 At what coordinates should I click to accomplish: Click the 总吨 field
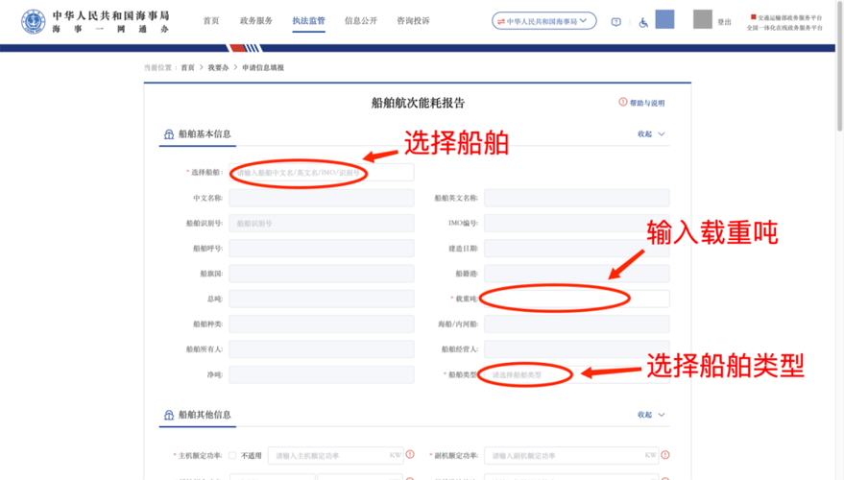coord(322,299)
